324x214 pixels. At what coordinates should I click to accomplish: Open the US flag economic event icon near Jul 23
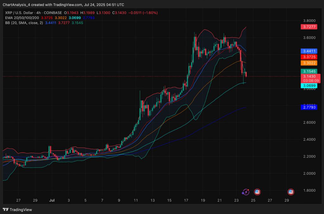[257, 192]
